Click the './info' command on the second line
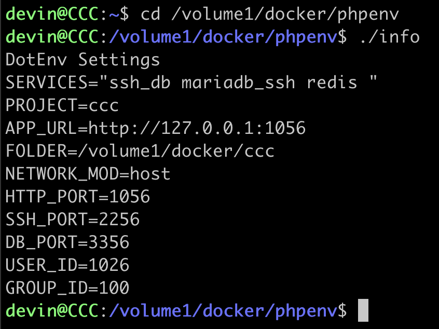Screen dimensions: 439x329 coord(390,37)
